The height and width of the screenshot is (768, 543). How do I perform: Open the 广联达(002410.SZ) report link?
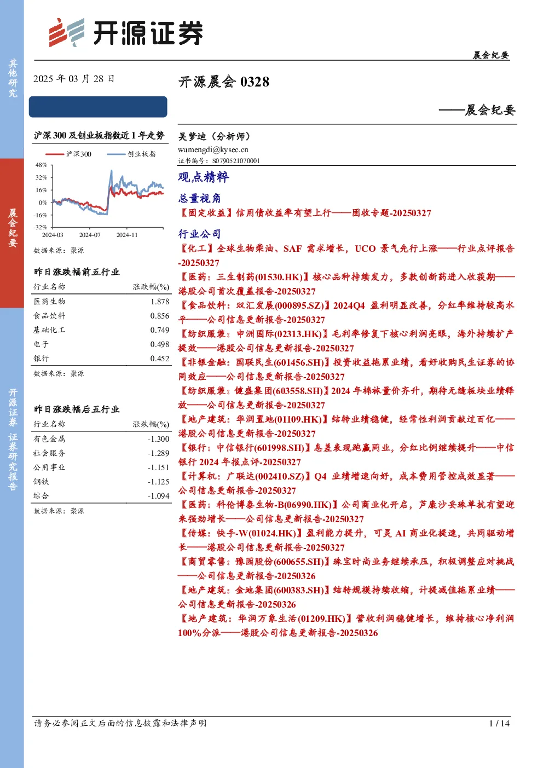pos(346,483)
